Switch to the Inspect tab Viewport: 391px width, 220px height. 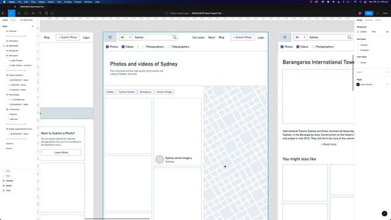click(378, 20)
